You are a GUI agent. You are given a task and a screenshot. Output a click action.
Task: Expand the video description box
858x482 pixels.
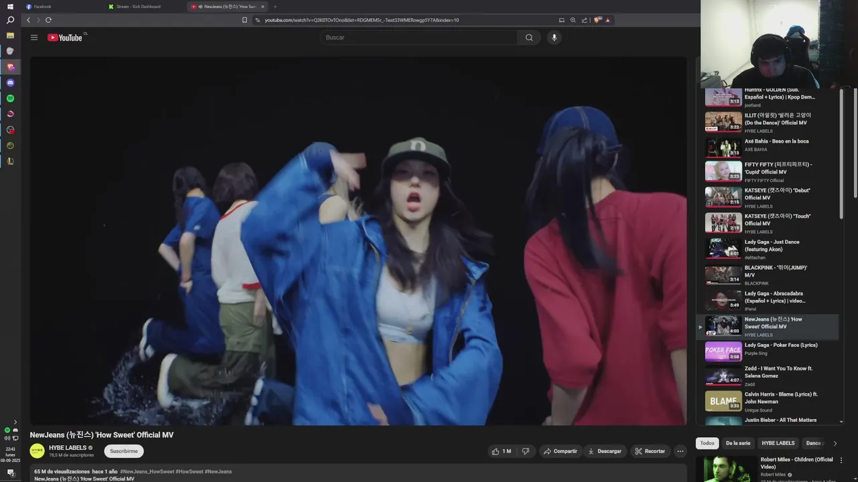pyautogui.click(x=358, y=474)
